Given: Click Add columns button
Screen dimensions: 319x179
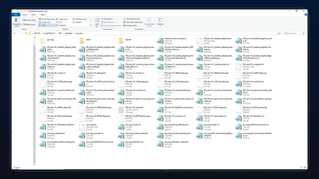Looking at the screenshot, I should pyautogui.click(x=108, y=22).
